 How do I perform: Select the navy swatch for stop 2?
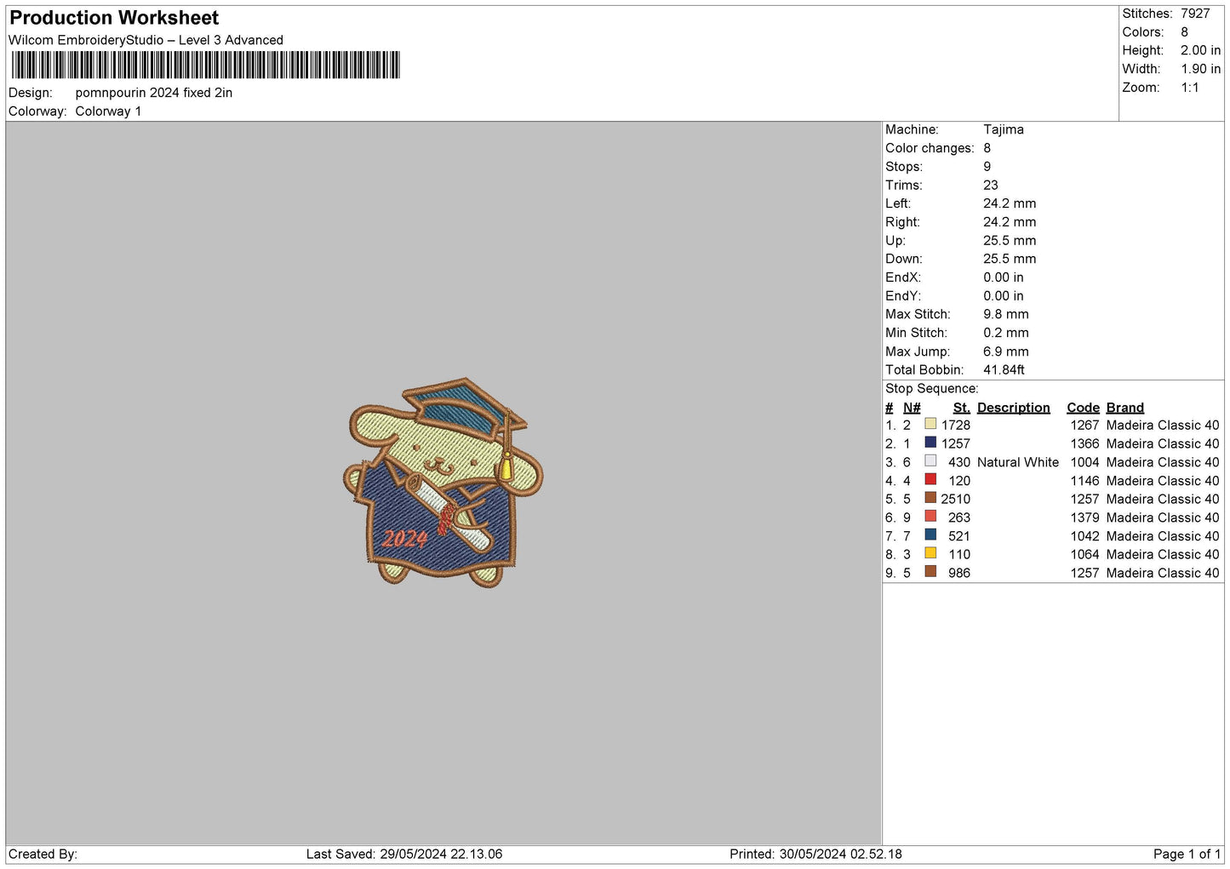click(930, 443)
